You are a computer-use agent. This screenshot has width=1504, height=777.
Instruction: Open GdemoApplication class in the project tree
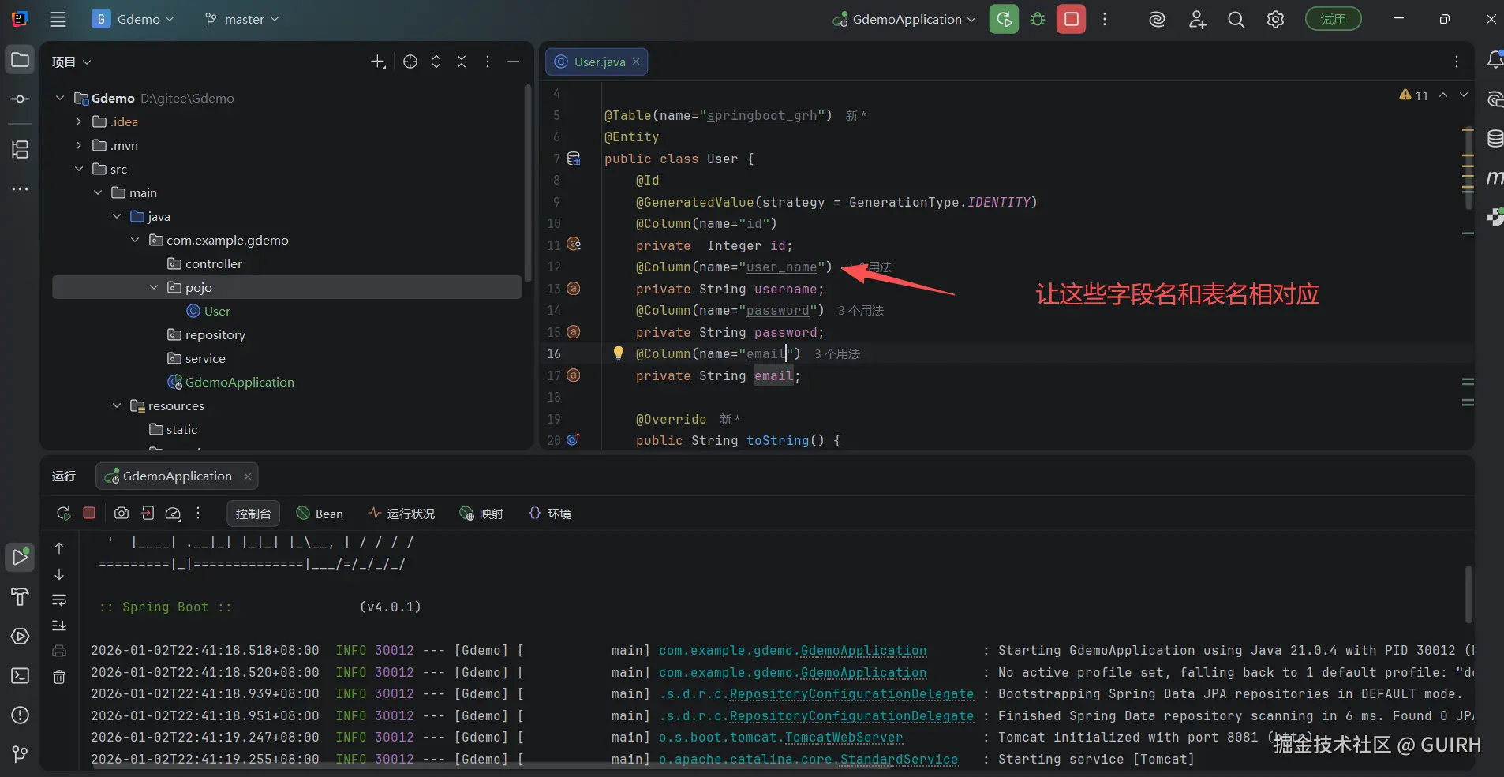pos(230,382)
